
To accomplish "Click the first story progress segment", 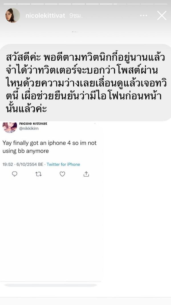I will coord(10,4).
